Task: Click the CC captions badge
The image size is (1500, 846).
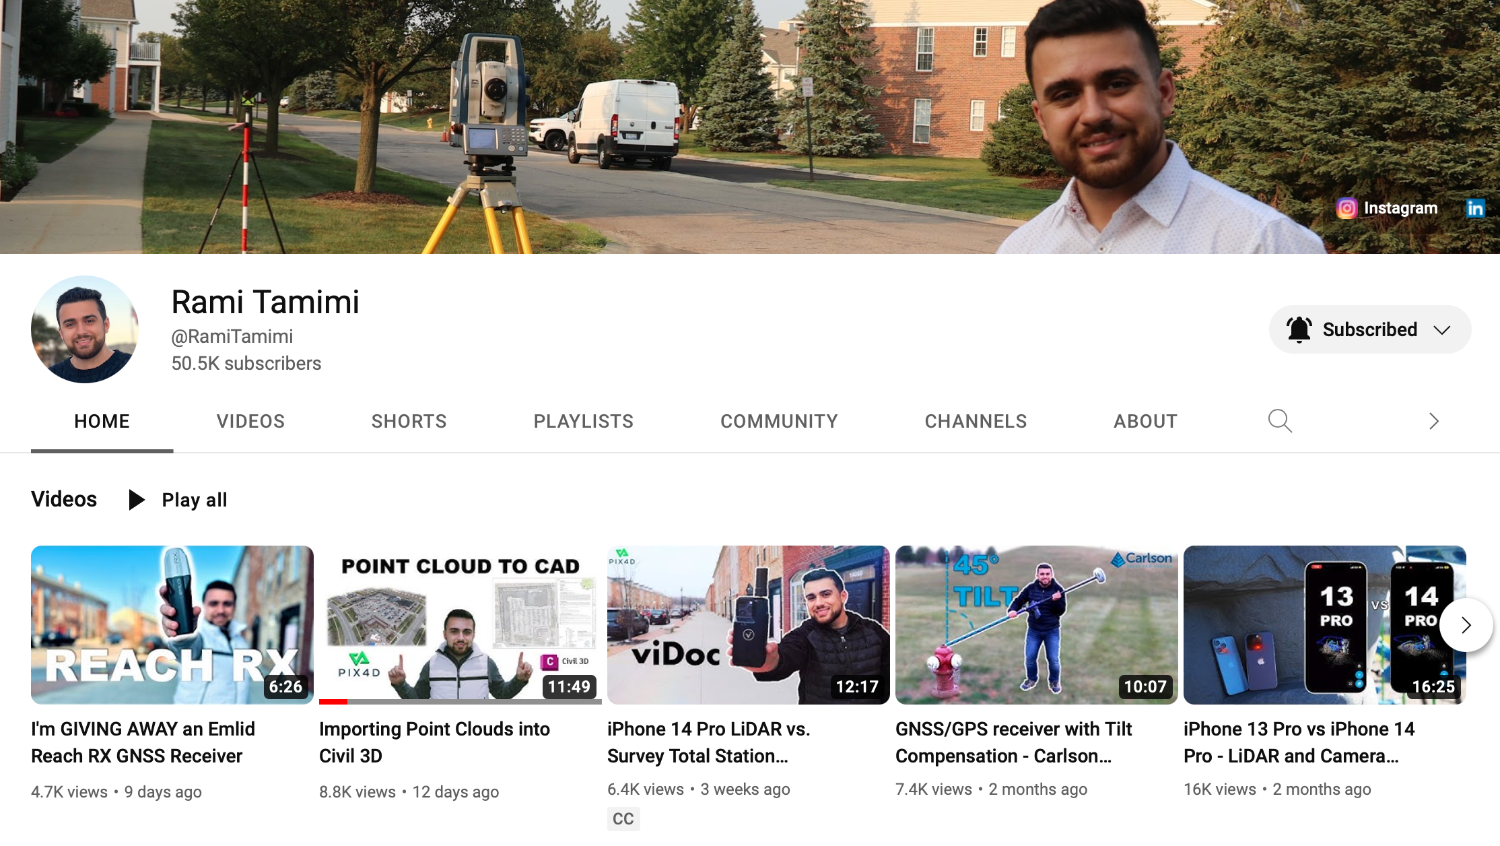Action: (623, 819)
